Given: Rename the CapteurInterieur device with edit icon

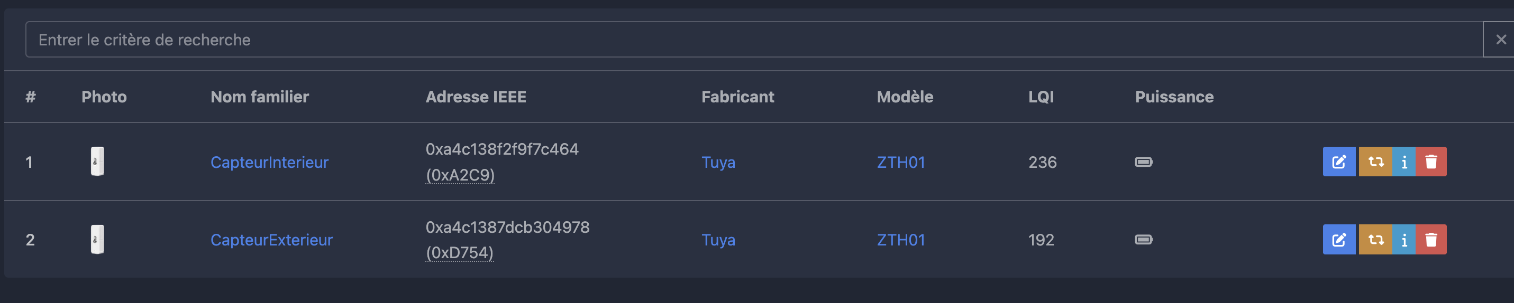Looking at the screenshot, I should pos(1339,162).
